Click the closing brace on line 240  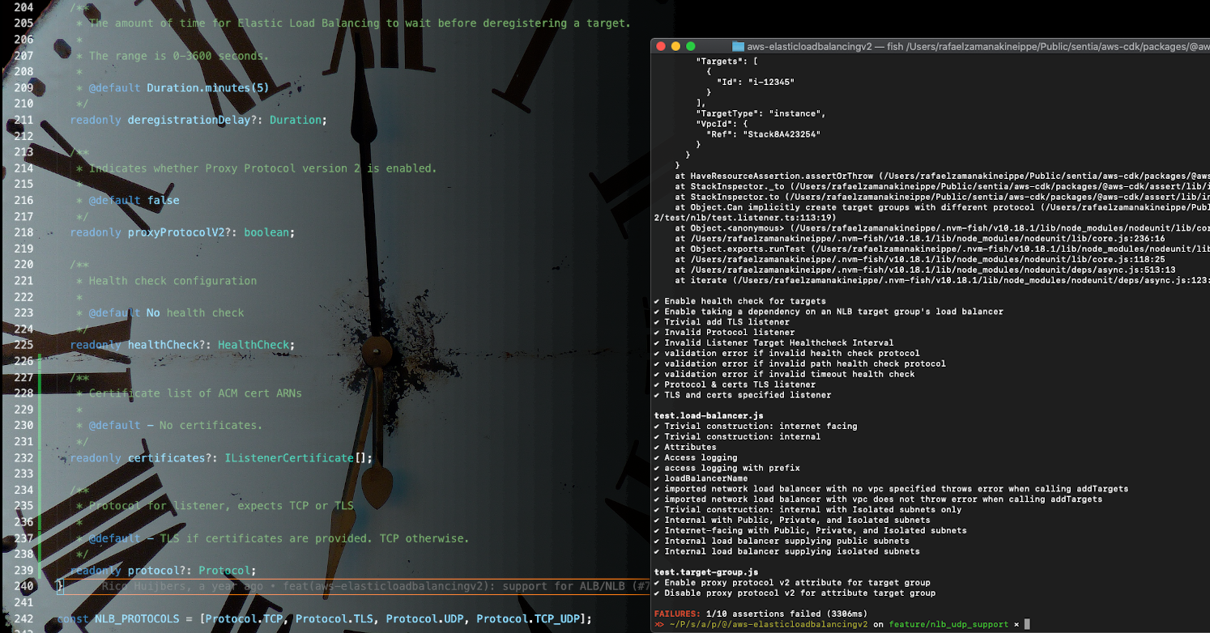(x=60, y=586)
